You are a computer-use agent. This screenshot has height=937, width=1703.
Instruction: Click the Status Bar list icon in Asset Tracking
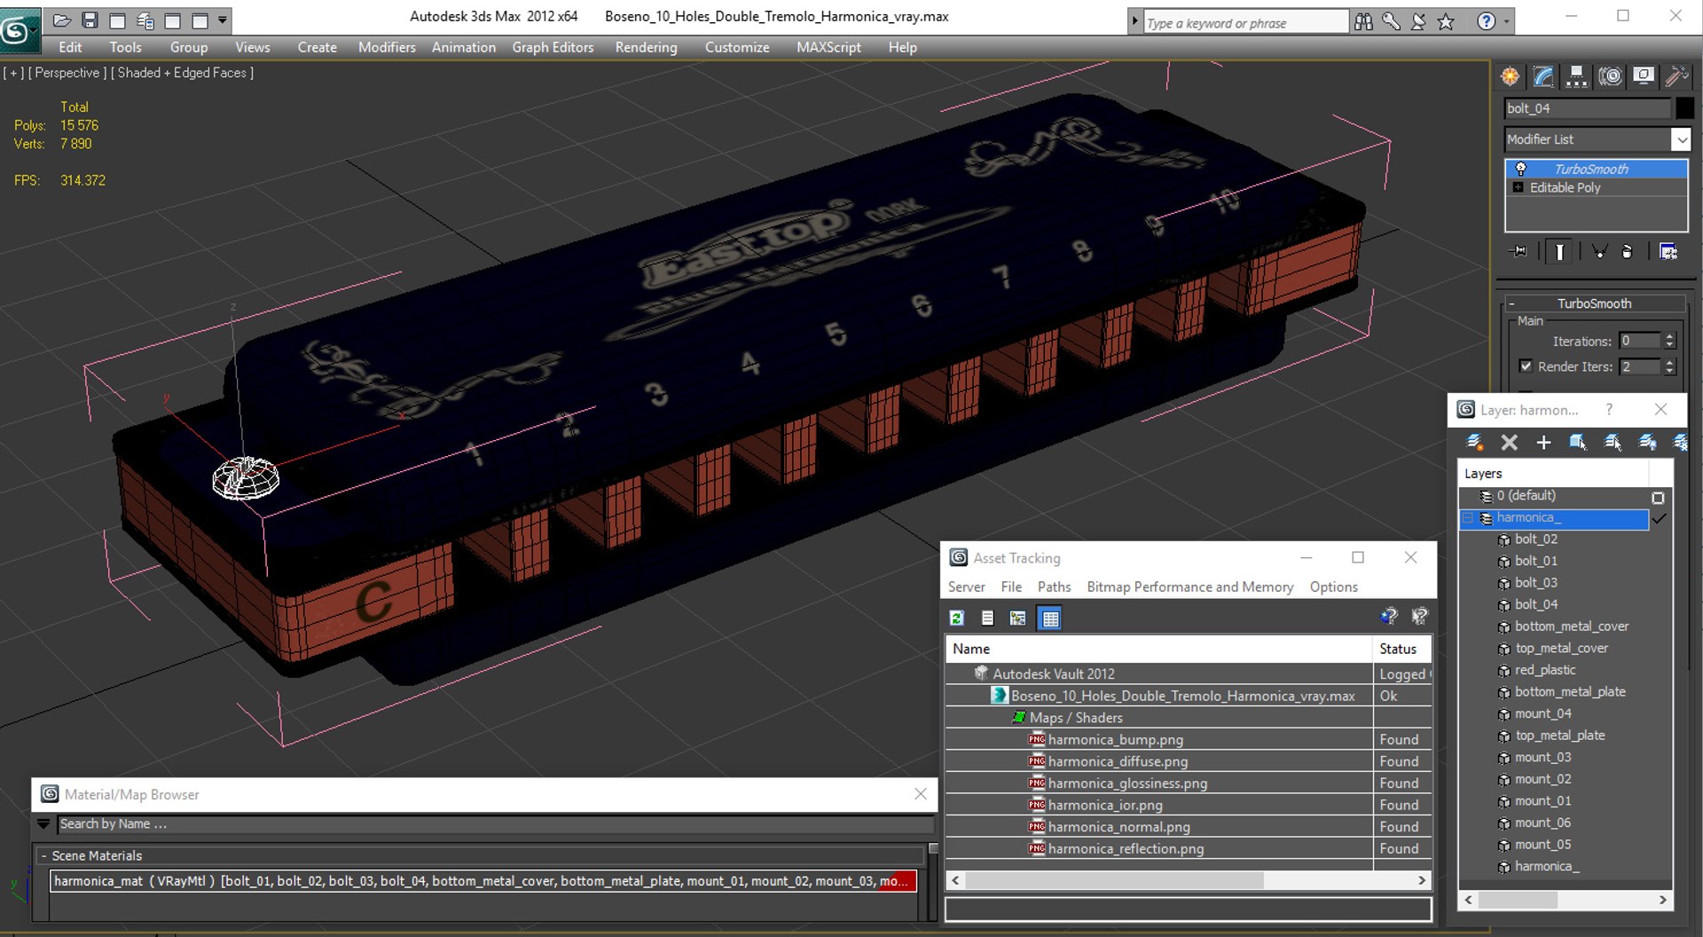pos(987,618)
